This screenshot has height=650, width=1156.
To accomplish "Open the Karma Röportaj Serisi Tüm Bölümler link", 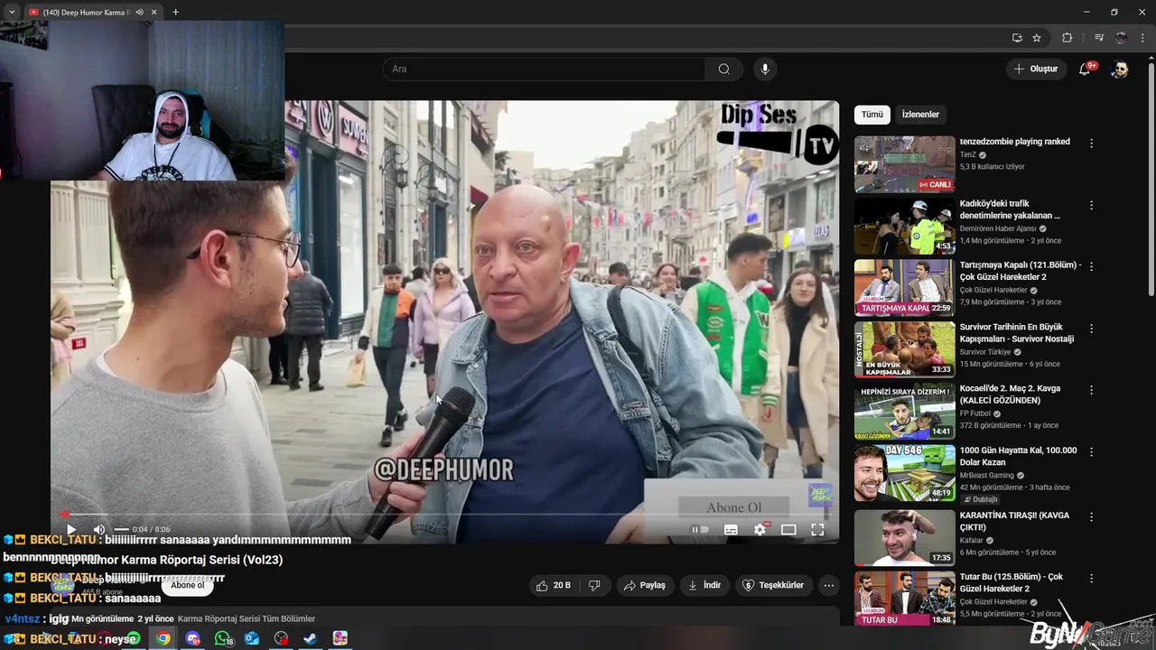I will pos(247,618).
